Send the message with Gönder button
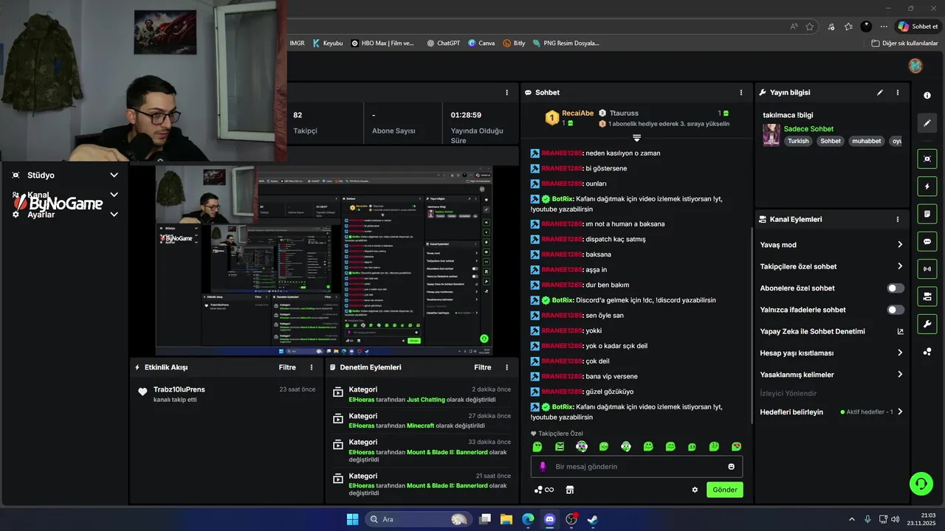The width and height of the screenshot is (945, 531). coord(725,490)
